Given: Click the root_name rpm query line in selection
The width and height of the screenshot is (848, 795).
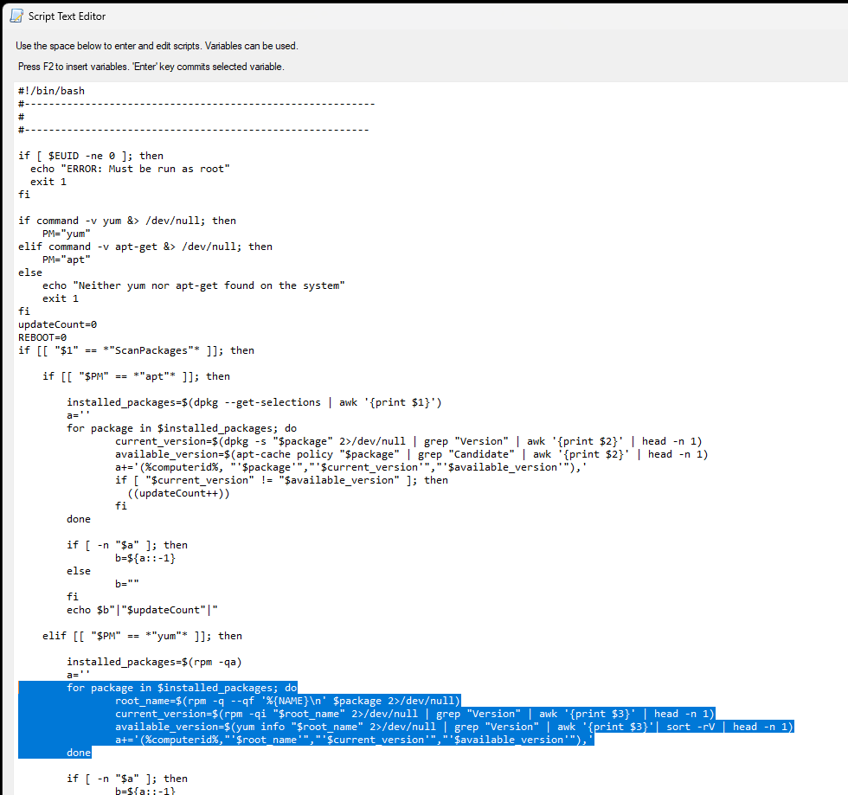Looking at the screenshot, I should [x=286, y=700].
